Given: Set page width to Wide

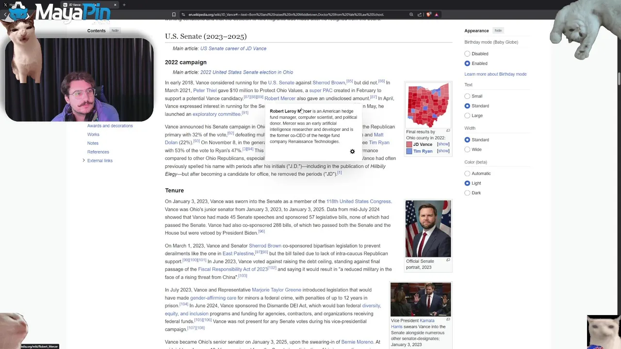Looking at the screenshot, I should pos(467,149).
